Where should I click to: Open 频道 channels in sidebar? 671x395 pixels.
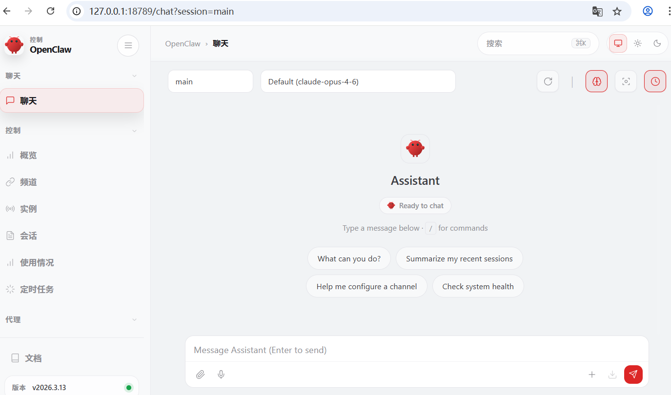(72, 182)
